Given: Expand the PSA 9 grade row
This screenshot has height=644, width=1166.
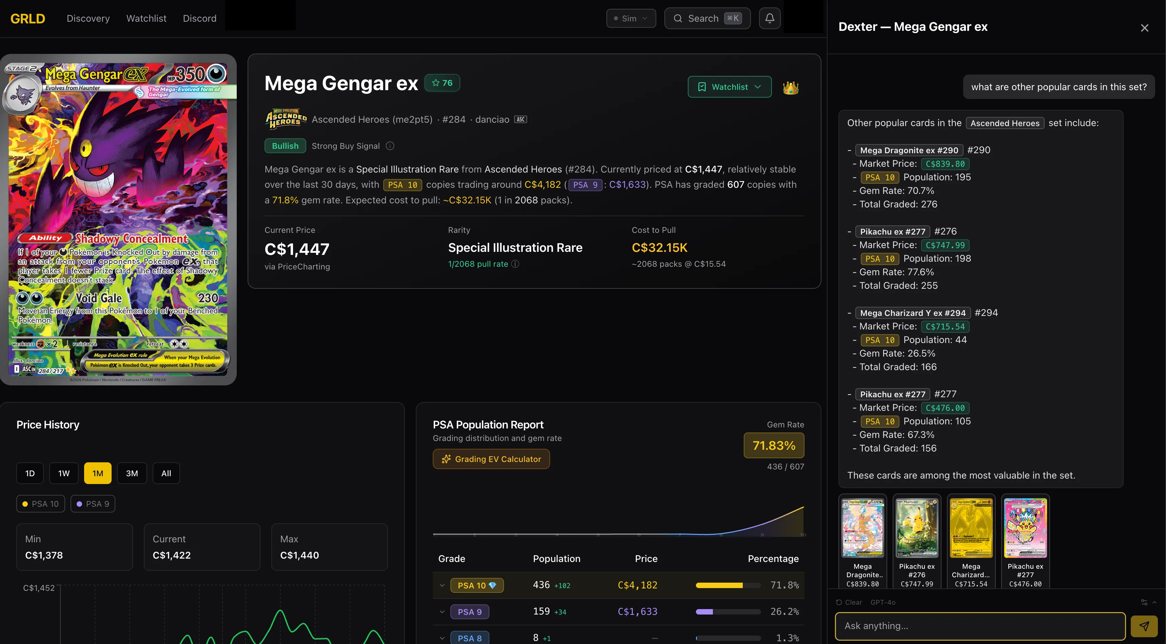Looking at the screenshot, I should pyautogui.click(x=442, y=611).
